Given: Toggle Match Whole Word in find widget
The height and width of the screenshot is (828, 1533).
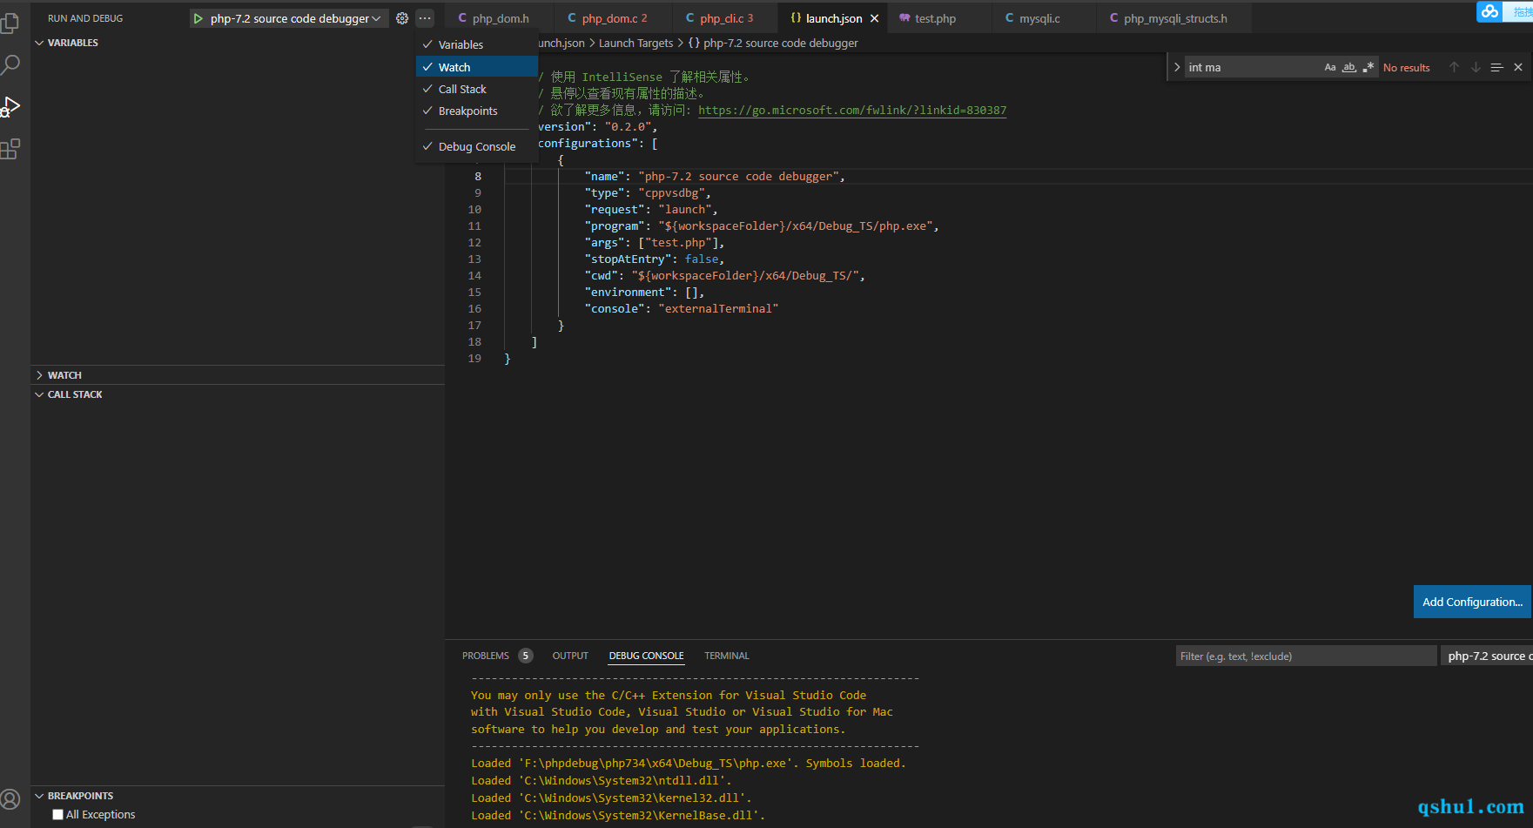Looking at the screenshot, I should 1349,67.
